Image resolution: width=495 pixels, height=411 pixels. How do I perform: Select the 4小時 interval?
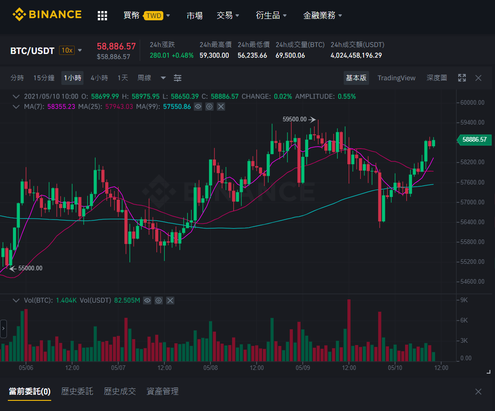(x=100, y=78)
